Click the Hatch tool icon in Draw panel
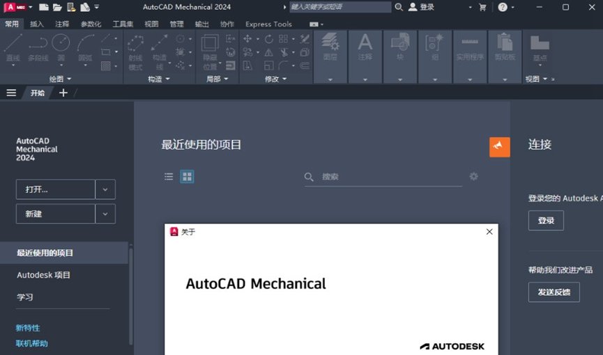This screenshot has height=355, width=603. [106, 66]
